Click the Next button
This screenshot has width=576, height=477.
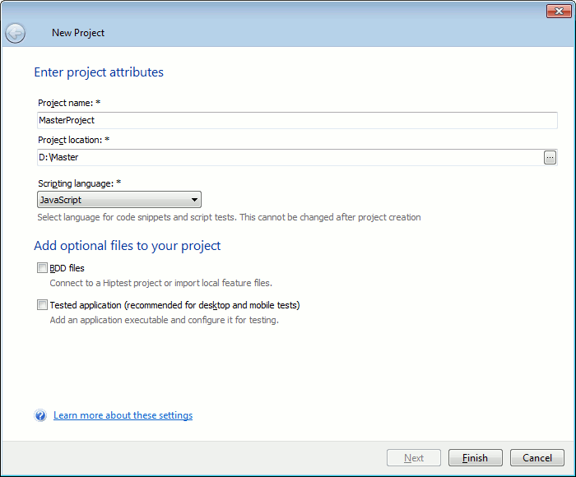click(x=414, y=458)
